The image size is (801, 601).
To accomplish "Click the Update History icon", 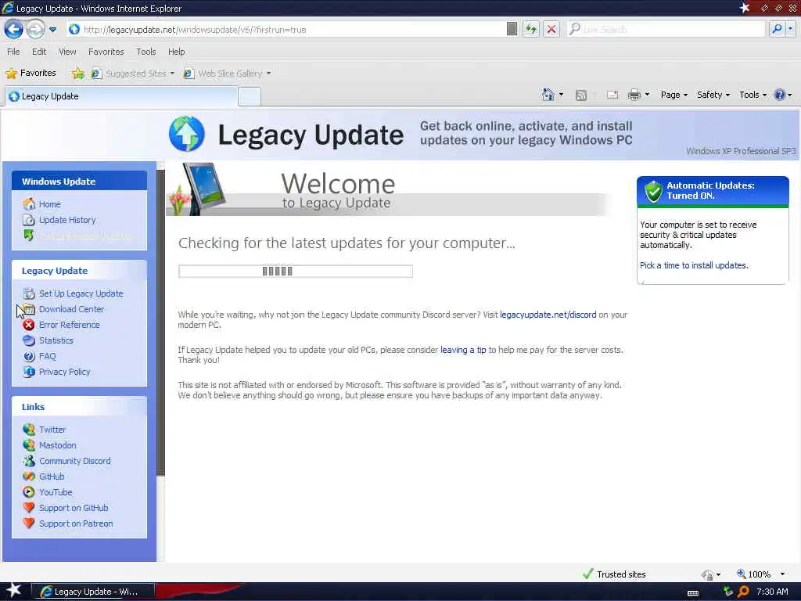I will (x=29, y=220).
